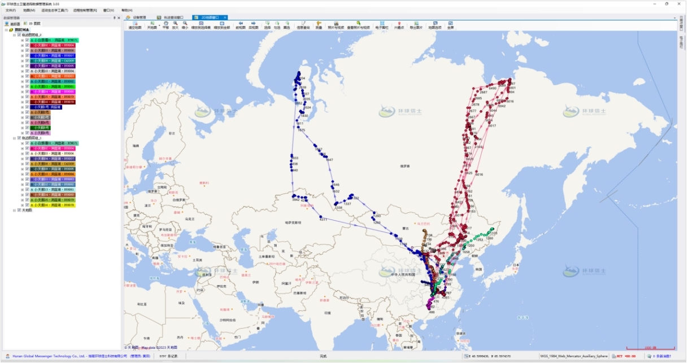This screenshot has height=363, width=688.
Task: Collapse the 图层列表 root tree node
Action: point(6,30)
